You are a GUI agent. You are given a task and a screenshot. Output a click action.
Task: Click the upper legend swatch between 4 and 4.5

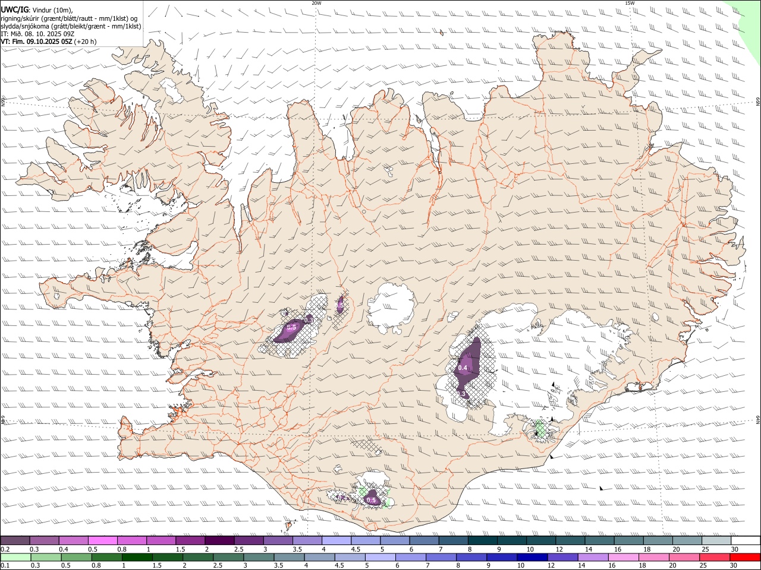click(335, 540)
